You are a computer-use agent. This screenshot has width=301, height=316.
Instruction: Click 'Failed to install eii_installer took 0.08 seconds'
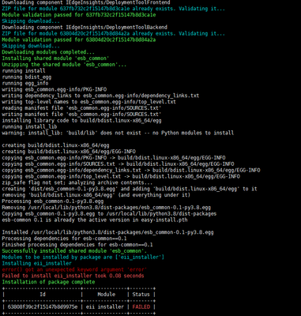(73, 276)
